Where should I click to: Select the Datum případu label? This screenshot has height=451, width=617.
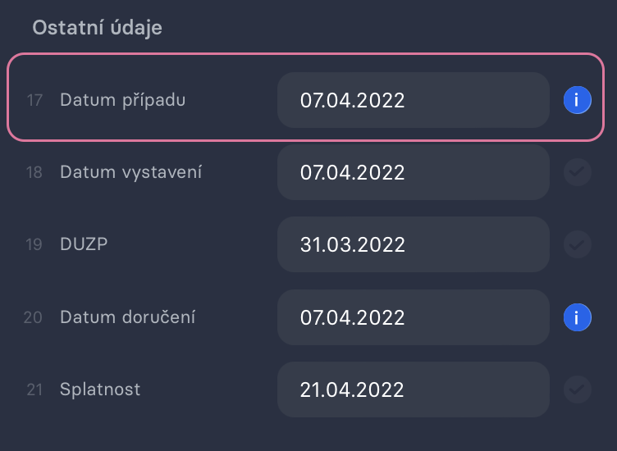click(x=122, y=101)
